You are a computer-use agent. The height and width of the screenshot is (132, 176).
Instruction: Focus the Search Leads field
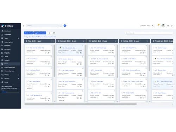point(149,33)
